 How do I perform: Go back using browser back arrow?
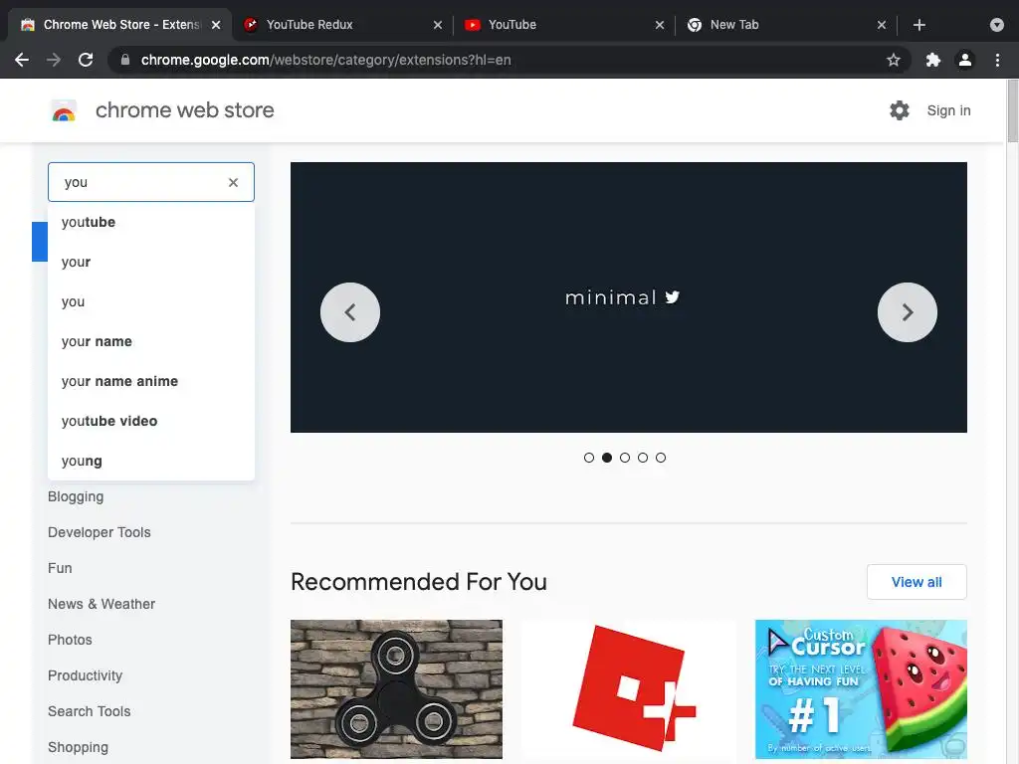click(22, 60)
